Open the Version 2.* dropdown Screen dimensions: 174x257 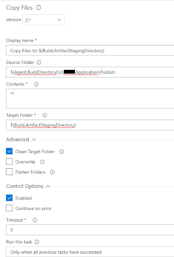pyautogui.click(x=44, y=20)
